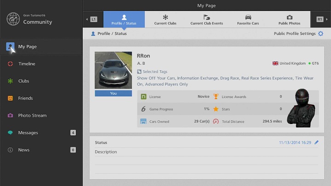
Task: Go to Friends in the sidebar
Action: click(25, 98)
